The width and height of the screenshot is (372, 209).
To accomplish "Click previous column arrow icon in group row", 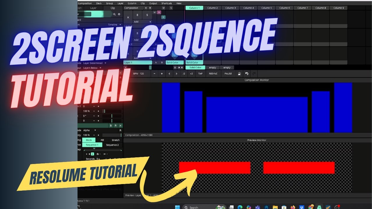I will (x=179, y=67).
